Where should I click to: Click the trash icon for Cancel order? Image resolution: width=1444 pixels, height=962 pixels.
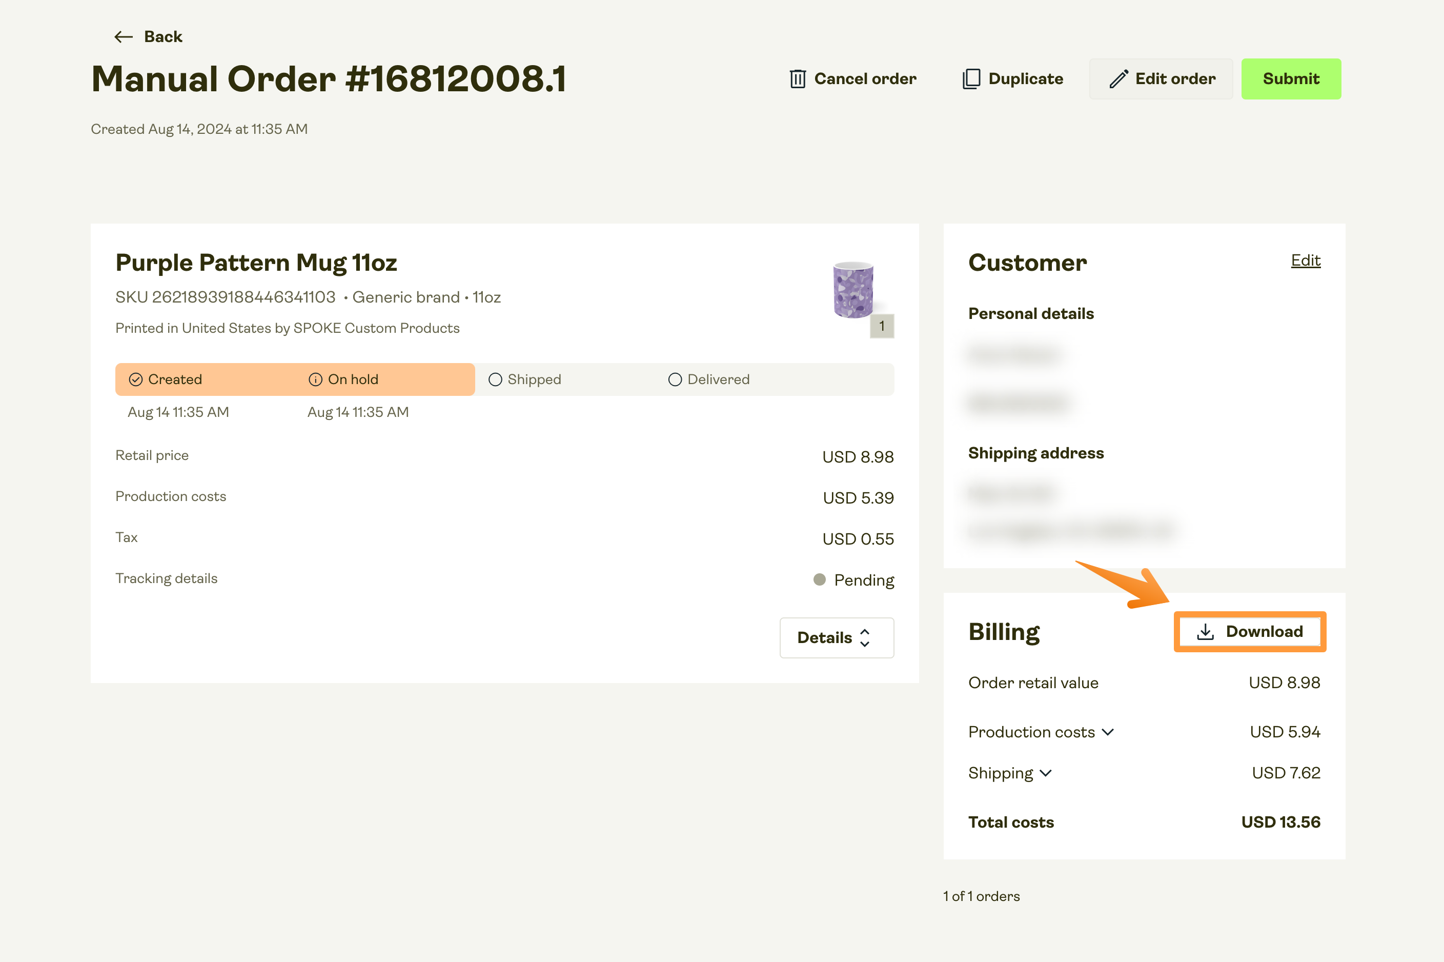[797, 78]
